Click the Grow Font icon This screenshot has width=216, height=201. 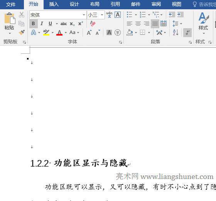(x=89, y=32)
